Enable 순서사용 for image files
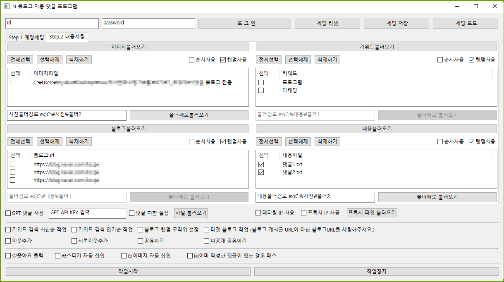Image resolution: width=504 pixels, height=282 pixels. coord(191,60)
